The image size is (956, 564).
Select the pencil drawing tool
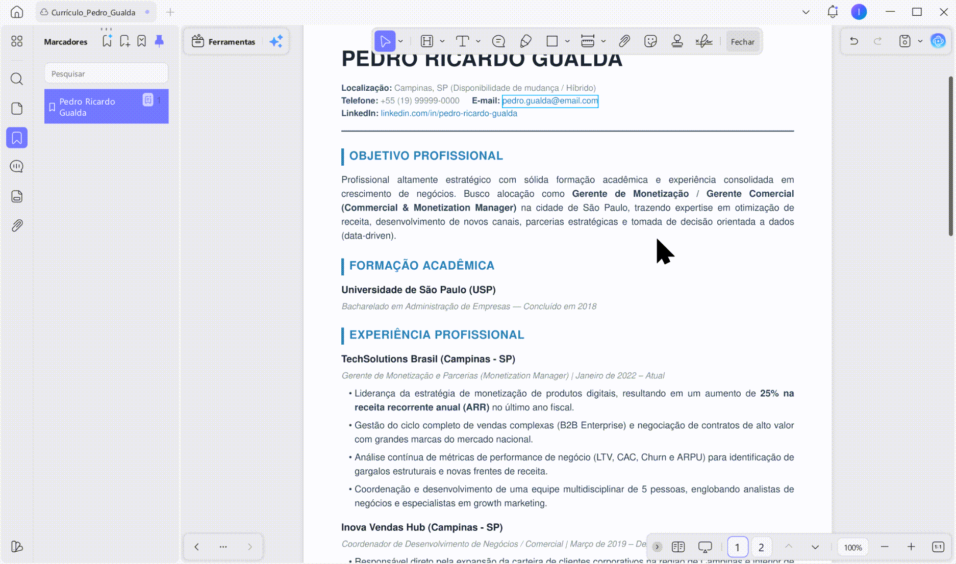(525, 41)
